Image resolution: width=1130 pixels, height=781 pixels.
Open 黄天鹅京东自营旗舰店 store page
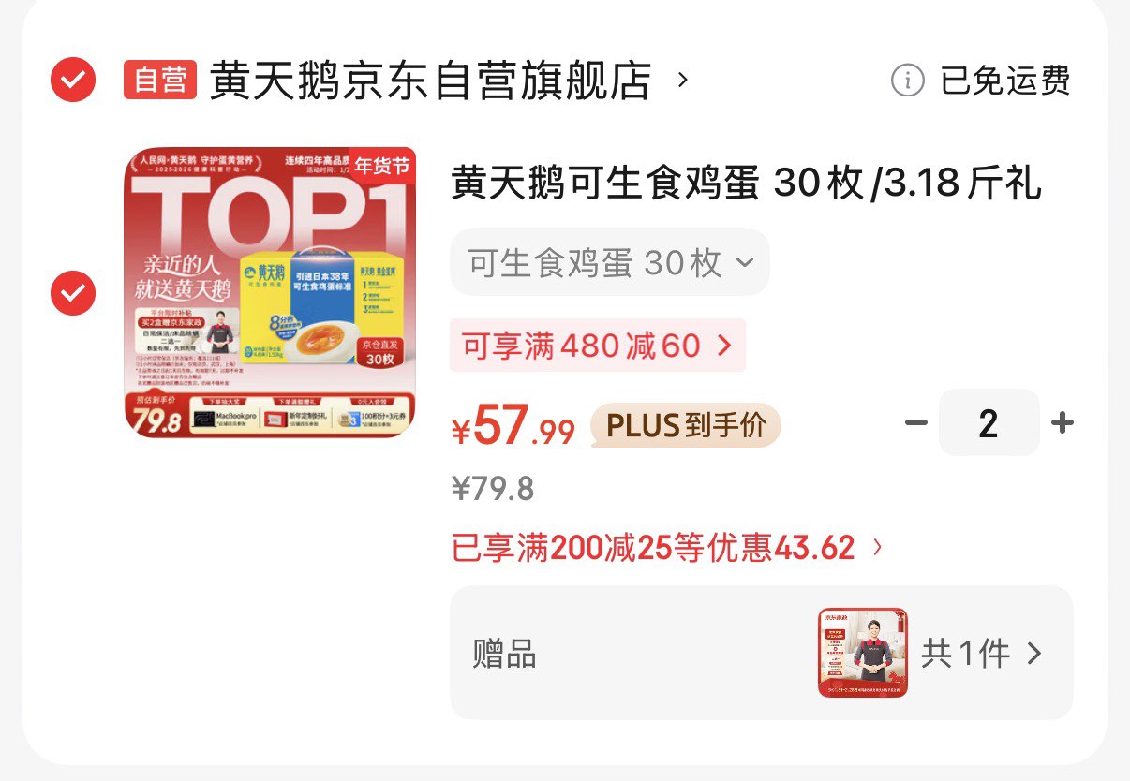click(x=430, y=80)
